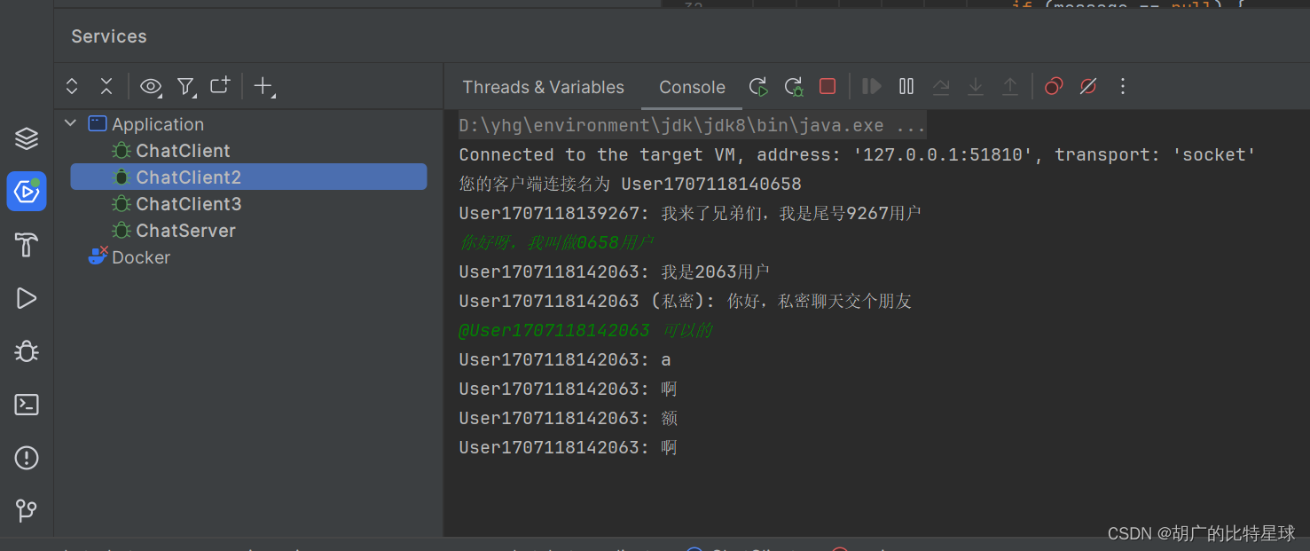
Task: Click the 'User1707118142063: a' line
Action: click(x=565, y=359)
